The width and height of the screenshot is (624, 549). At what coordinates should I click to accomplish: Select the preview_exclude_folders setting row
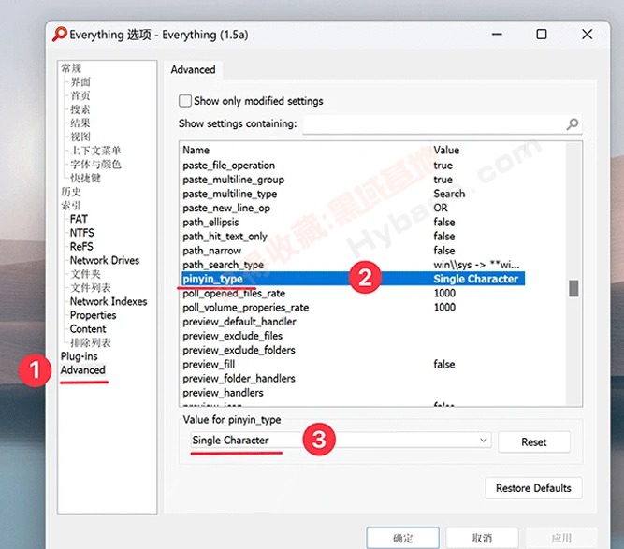pos(354,350)
